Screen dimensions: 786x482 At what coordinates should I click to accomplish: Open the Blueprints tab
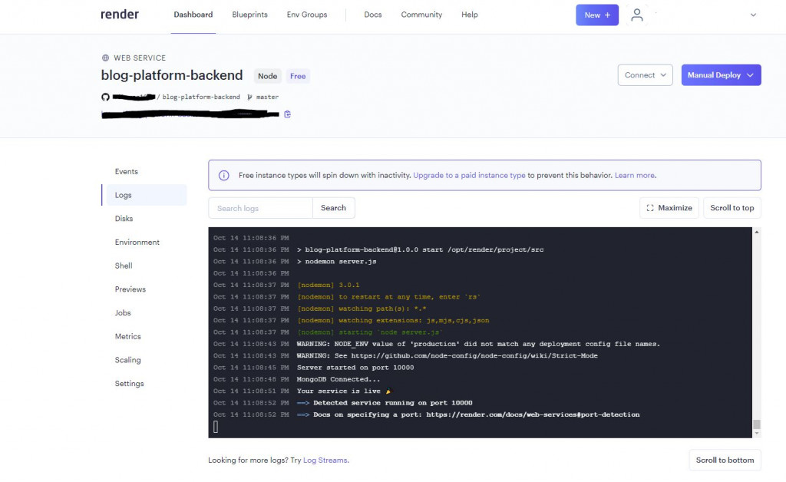249,15
